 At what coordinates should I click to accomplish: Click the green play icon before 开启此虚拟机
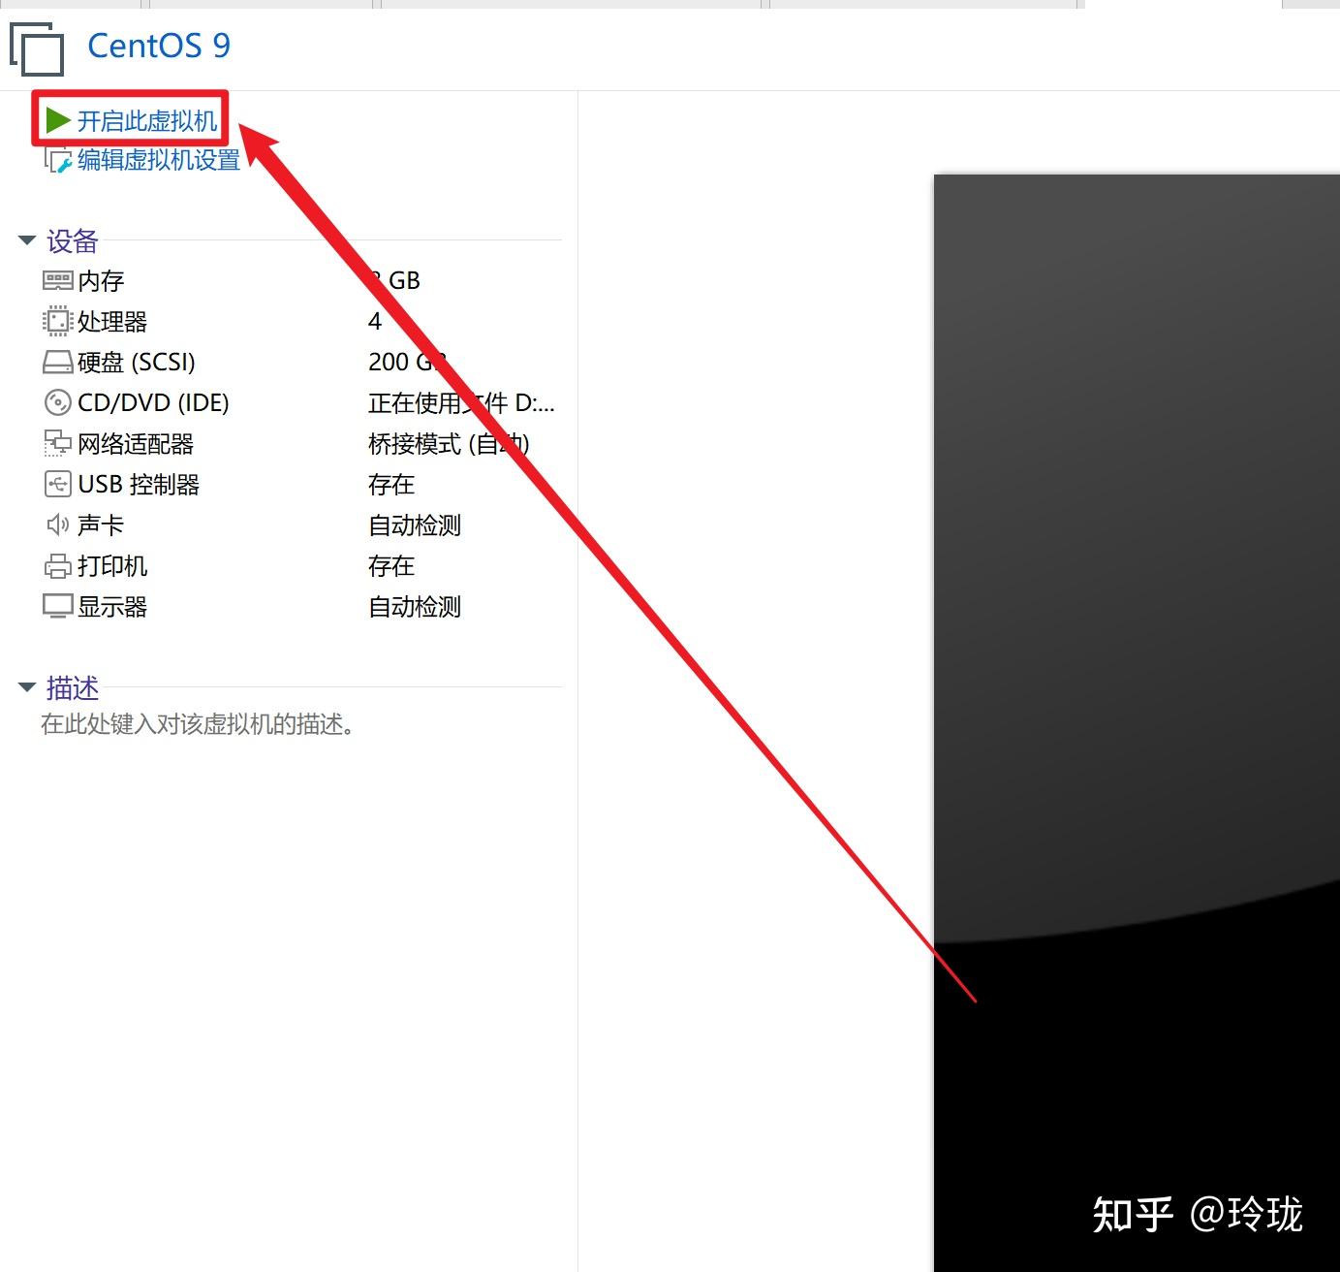click(58, 119)
